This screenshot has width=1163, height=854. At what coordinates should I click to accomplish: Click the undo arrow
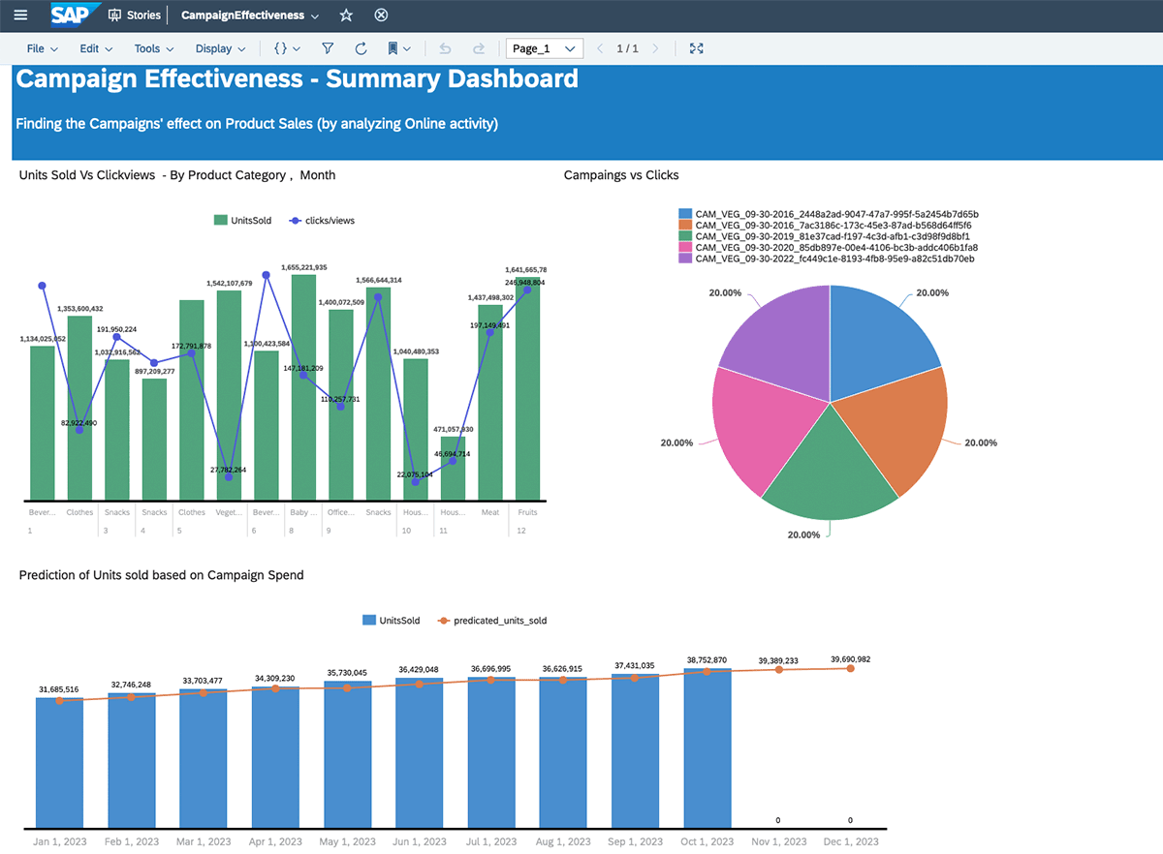[x=445, y=48]
